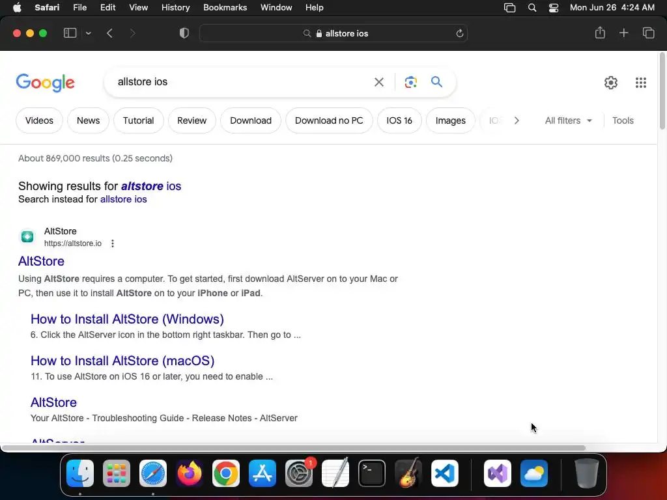Go back to the previous page
This screenshot has width=667, height=500.
pyautogui.click(x=109, y=33)
